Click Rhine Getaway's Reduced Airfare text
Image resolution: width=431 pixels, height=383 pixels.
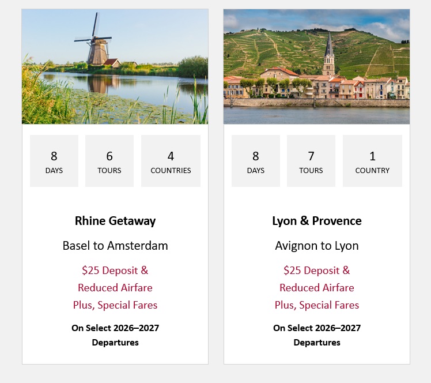click(115, 288)
